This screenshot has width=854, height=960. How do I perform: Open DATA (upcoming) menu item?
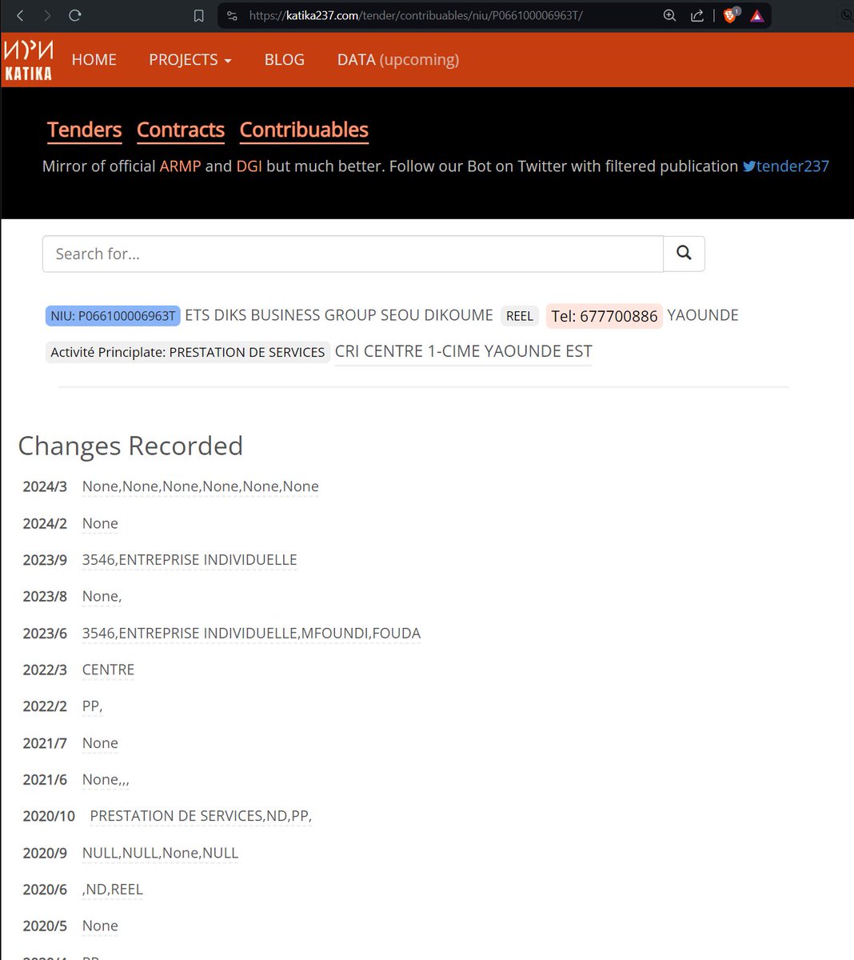pos(398,60)
